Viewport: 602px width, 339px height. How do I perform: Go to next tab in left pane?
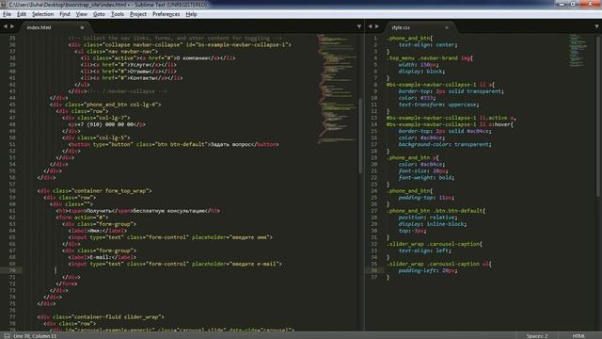pos(12,26)
